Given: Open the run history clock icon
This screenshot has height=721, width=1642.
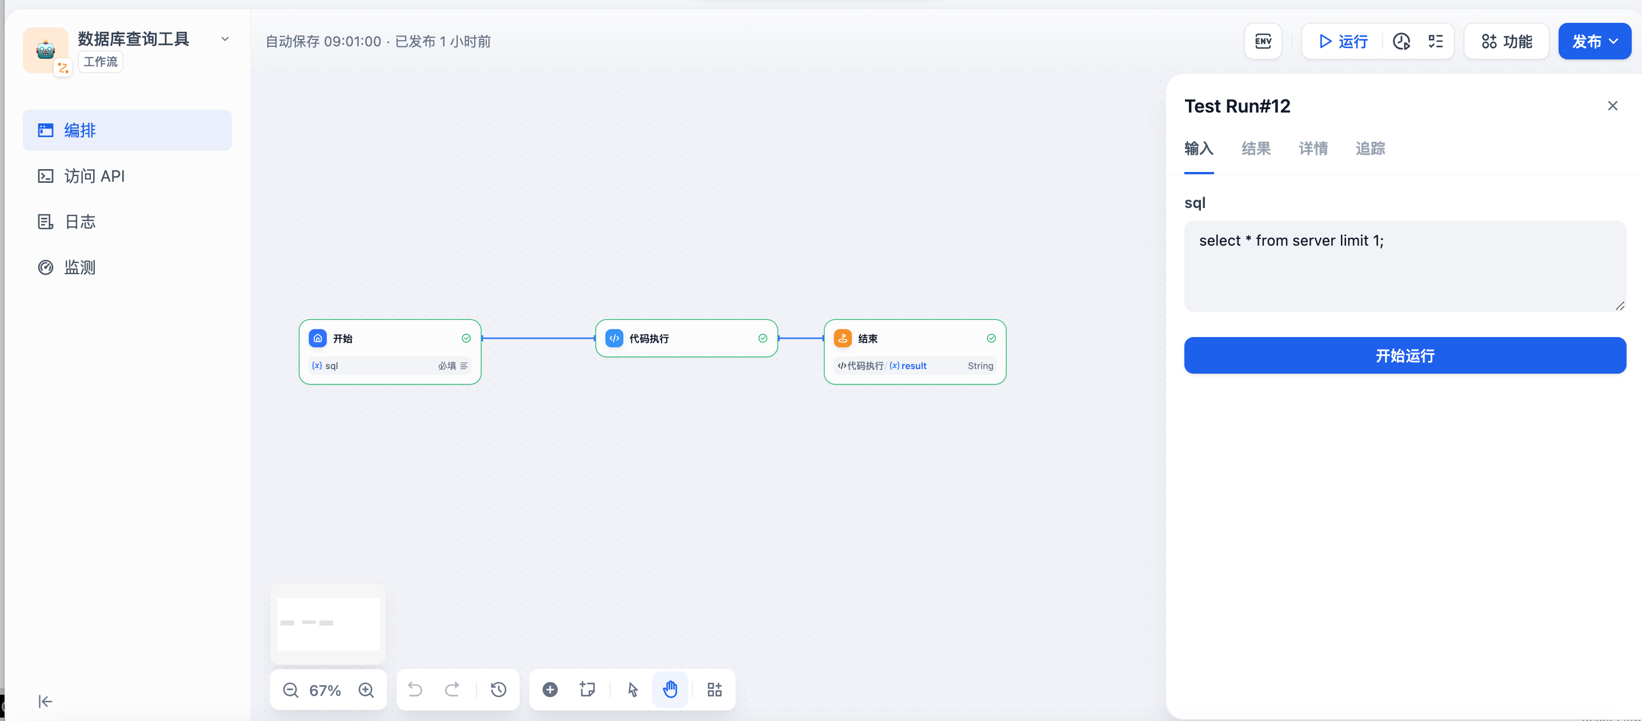Looking at the screenshot, I should tap(1401, 42).
